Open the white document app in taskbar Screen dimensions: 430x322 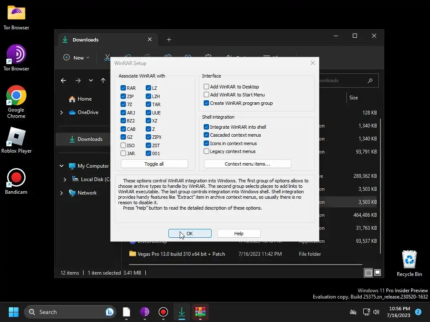[x=126, y=312]
